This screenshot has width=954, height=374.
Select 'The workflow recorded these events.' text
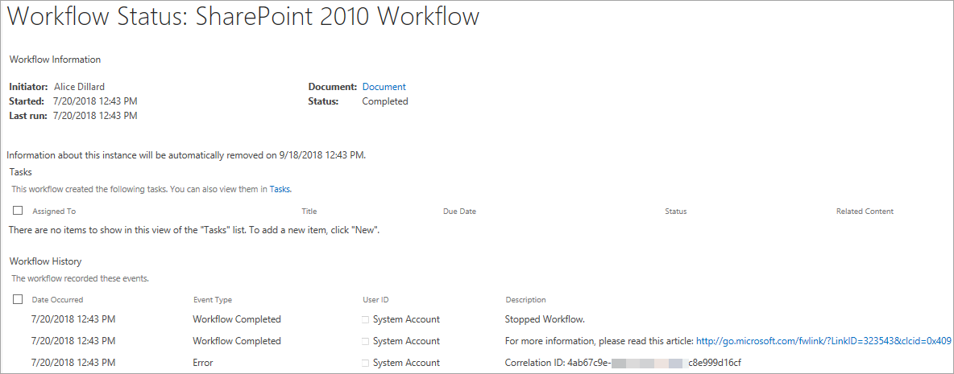click(81, 279)
